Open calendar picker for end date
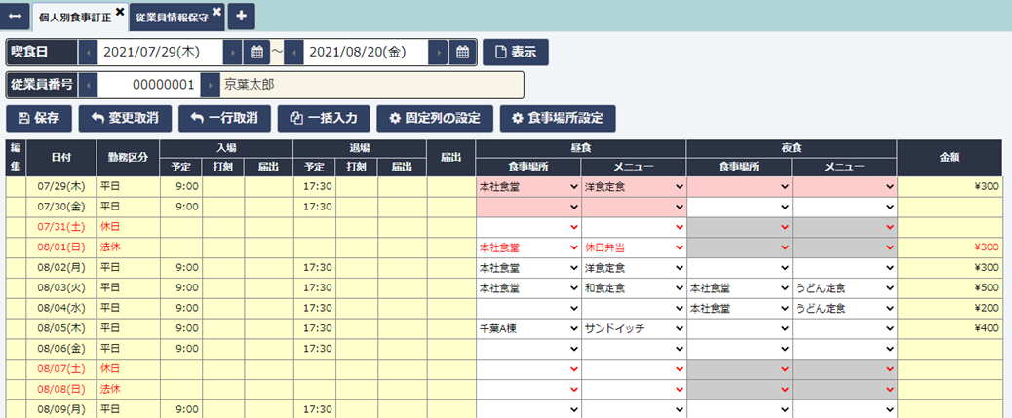Image resolution: width=1012 pixels, height=418 pixels. [463, 52]
